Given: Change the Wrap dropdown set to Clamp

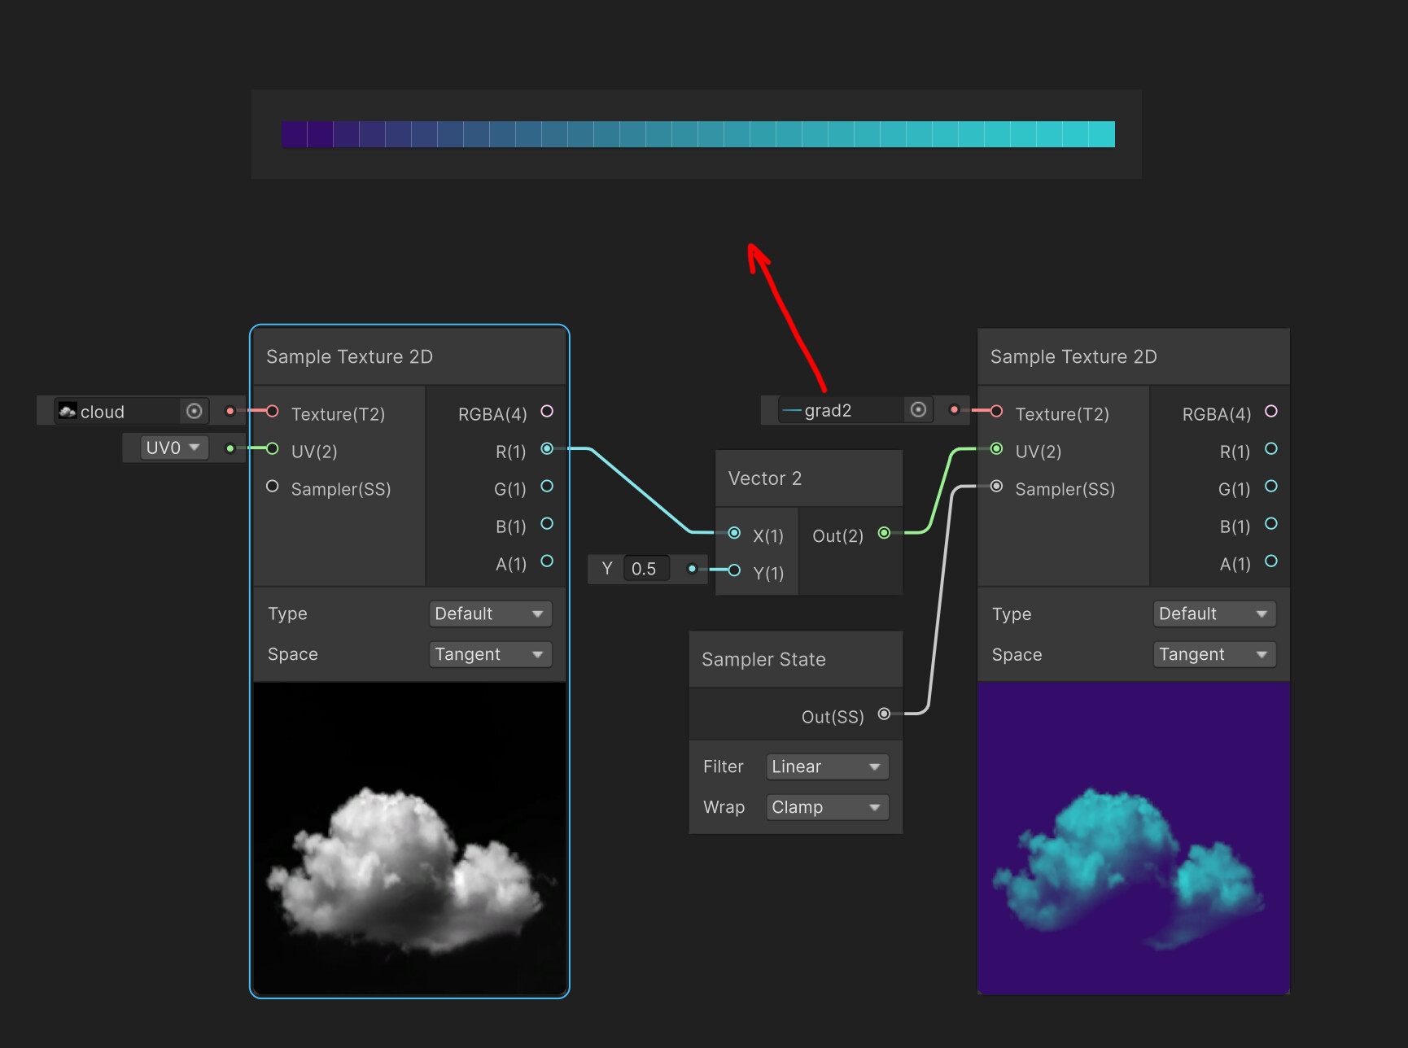Looking at the screenshot, I should [x=826, y=806].
